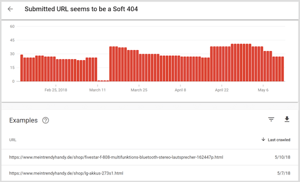Select the 5/7/18 last crawled date
300x182 pixels.
coord(283,173)
